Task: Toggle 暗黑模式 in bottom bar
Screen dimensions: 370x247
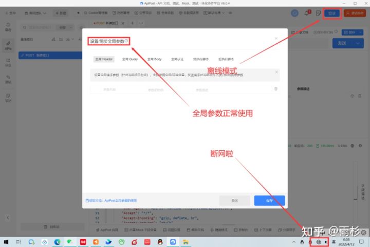Action: (x=219, y=230)
